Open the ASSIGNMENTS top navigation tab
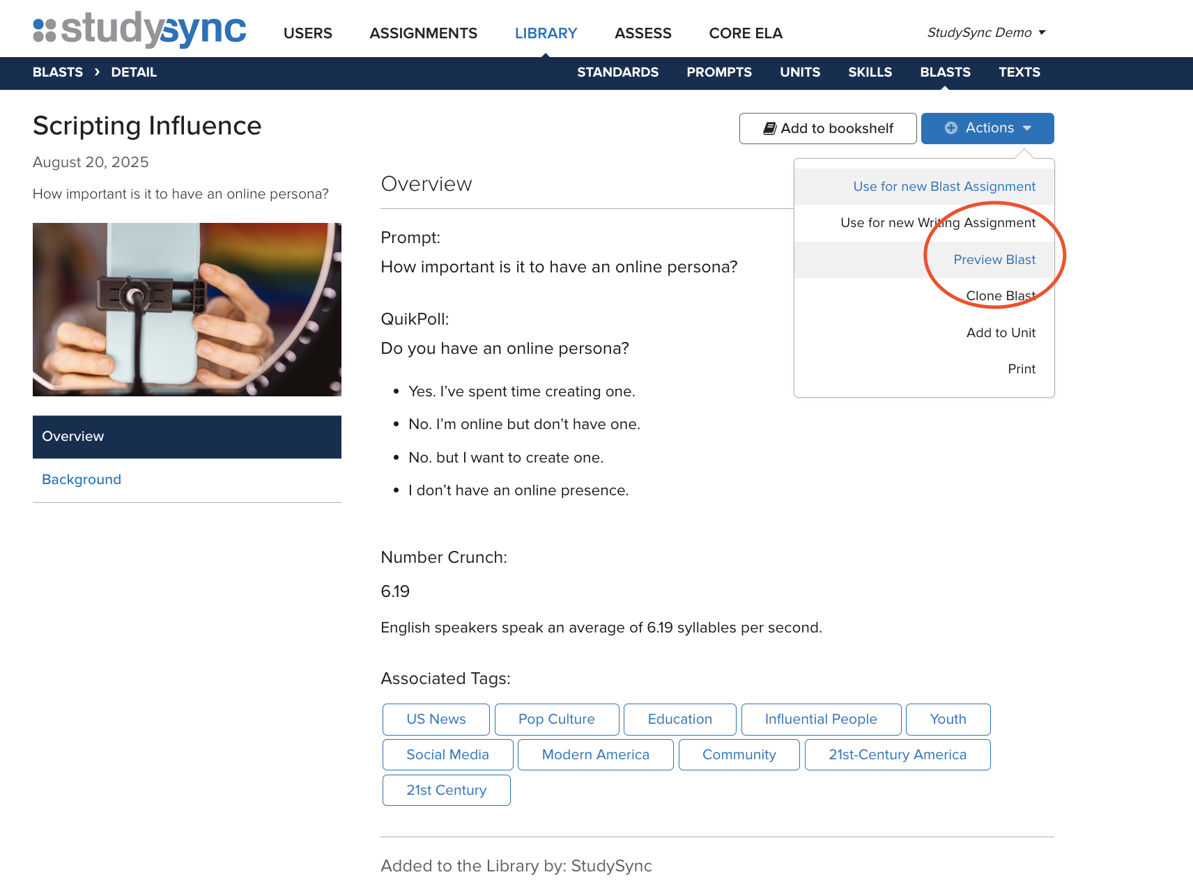 pyautogui.click(x=423, y=33)
